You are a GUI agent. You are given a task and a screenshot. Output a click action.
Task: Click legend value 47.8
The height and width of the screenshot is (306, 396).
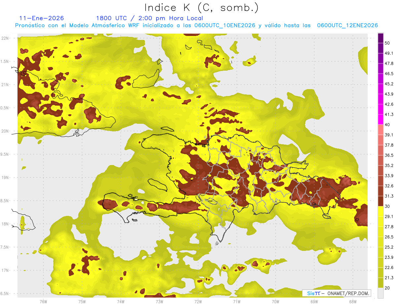tap(389, 63)
